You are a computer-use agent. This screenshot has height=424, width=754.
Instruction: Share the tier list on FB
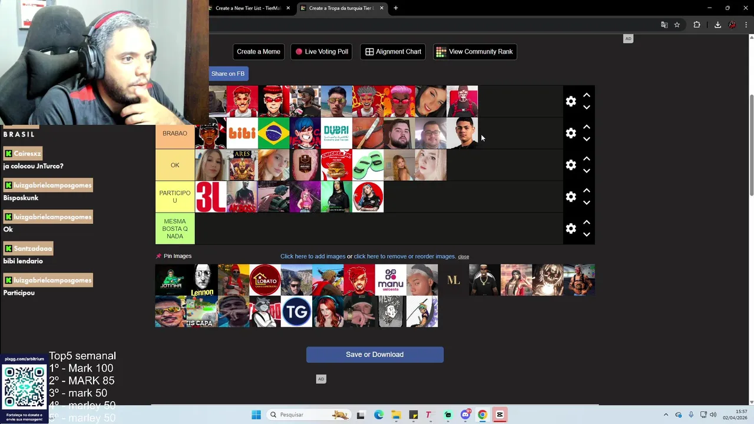(x=228, y=74)
